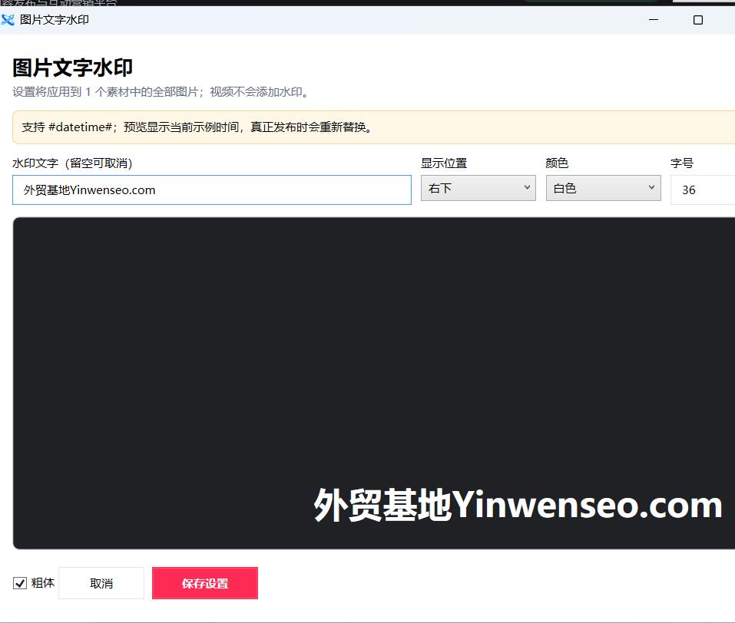Click the 字号 label

682,163
